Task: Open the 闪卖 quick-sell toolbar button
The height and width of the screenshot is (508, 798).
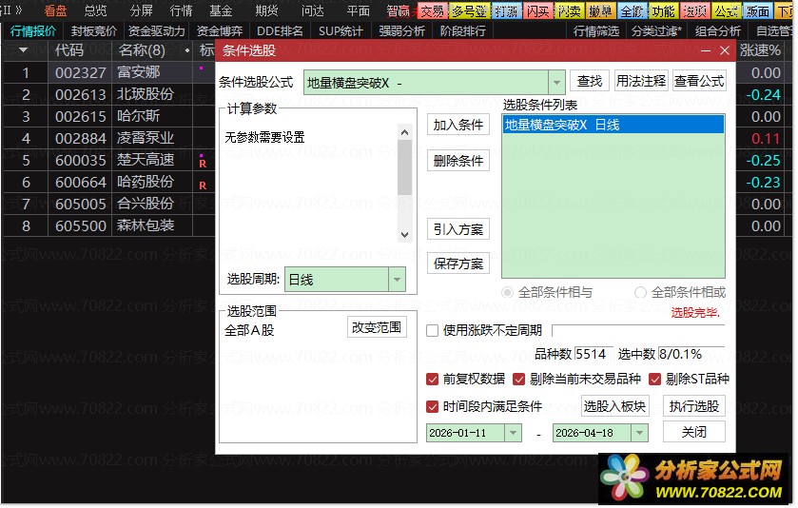Action: [570, 11]
